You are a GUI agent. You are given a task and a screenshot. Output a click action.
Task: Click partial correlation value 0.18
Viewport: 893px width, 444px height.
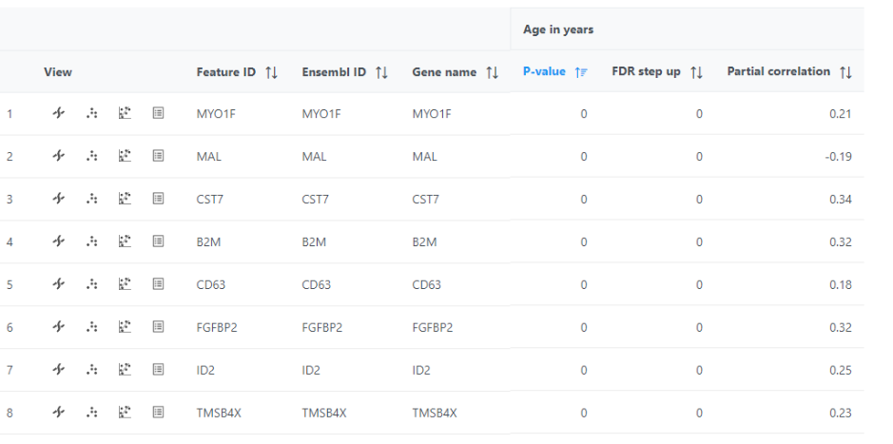[x=841, y=284]
